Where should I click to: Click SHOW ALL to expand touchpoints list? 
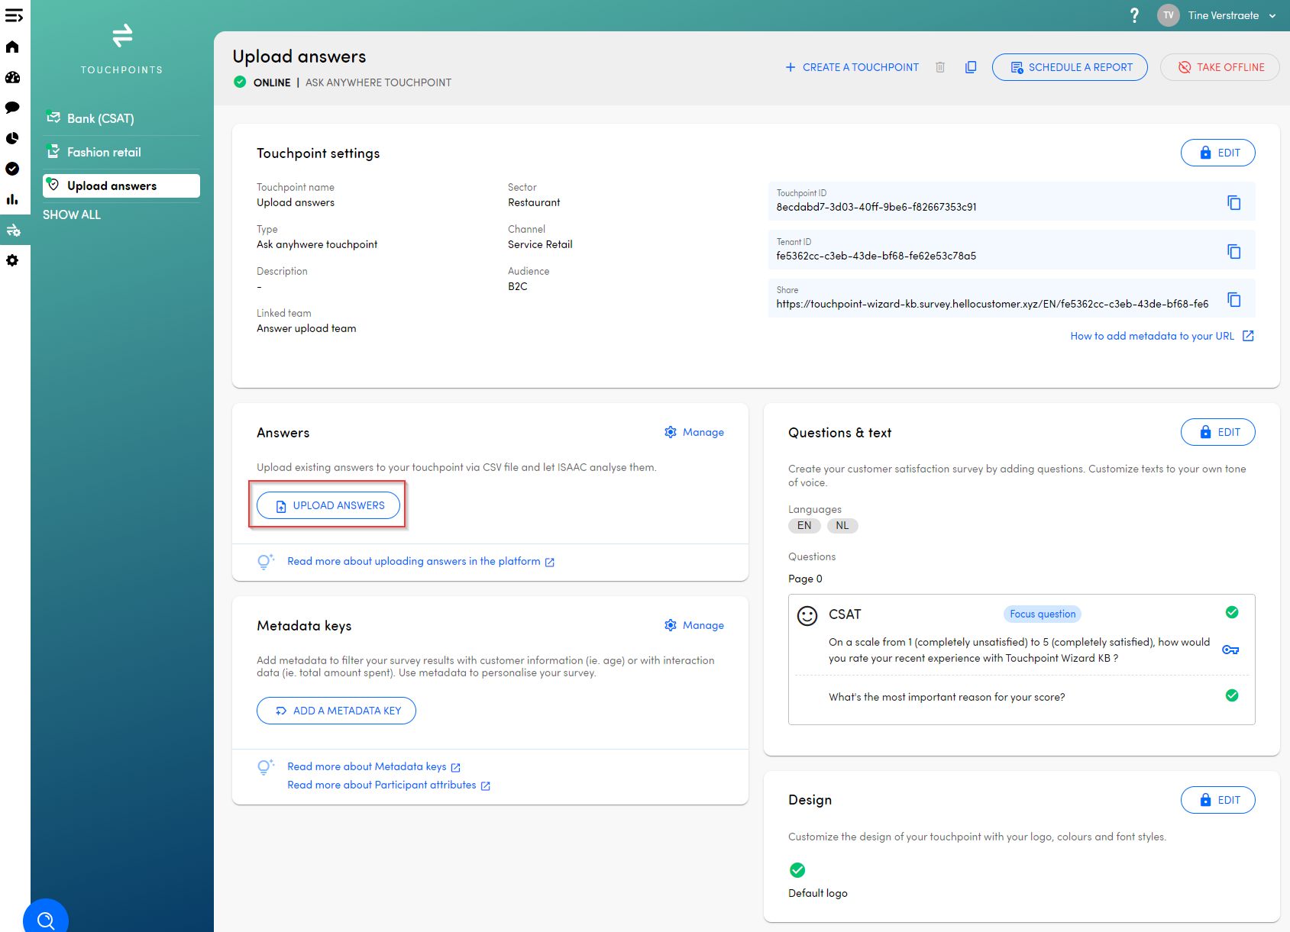click(x=72, y=215)
